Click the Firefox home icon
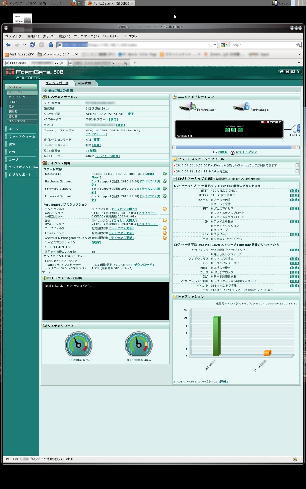Screen dimensions: 306x489 tap(50, 45)
